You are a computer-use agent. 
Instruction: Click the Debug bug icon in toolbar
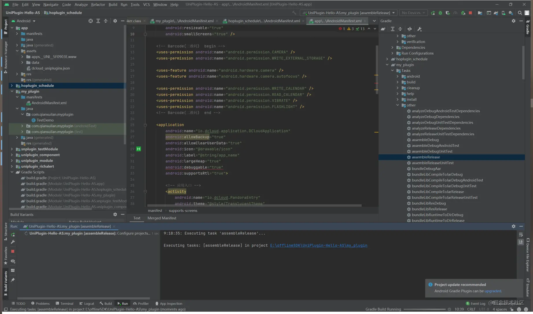click(440, 13)
